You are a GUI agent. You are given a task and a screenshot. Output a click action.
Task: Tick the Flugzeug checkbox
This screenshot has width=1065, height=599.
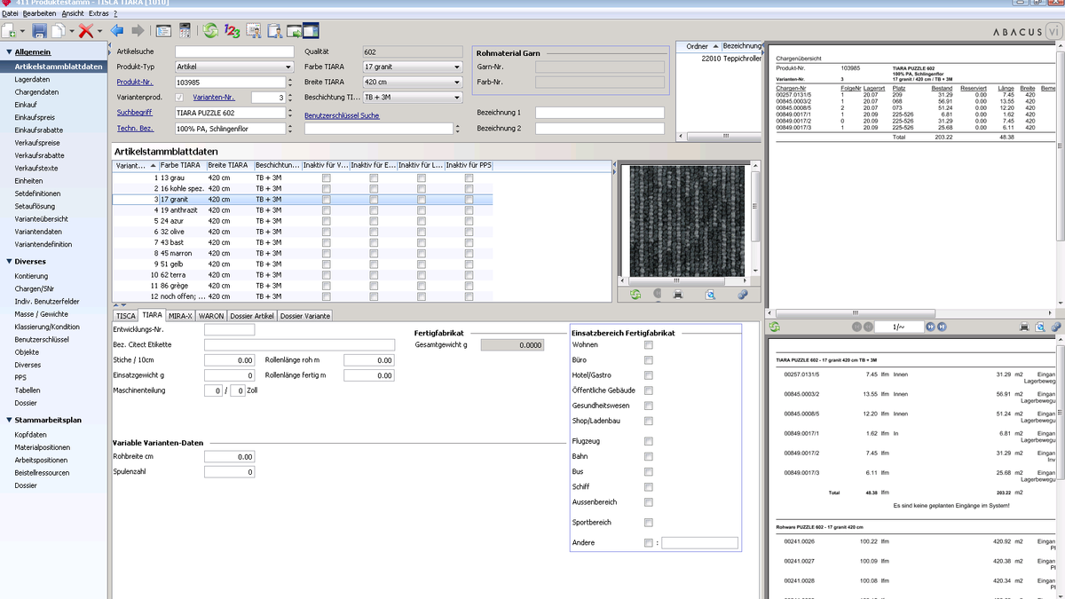coord(649,441)
